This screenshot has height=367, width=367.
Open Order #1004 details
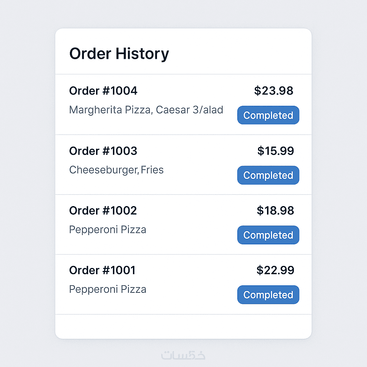pos(103,91)
